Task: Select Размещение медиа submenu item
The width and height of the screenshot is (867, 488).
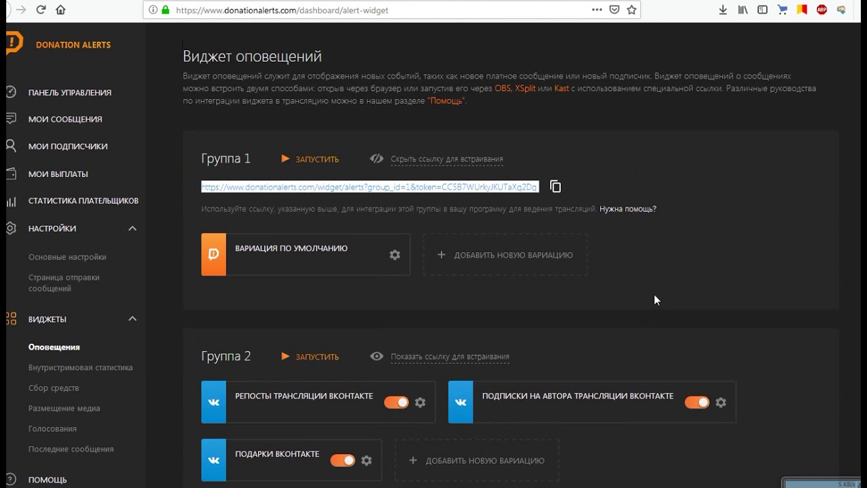Action: tap(64, 408)
